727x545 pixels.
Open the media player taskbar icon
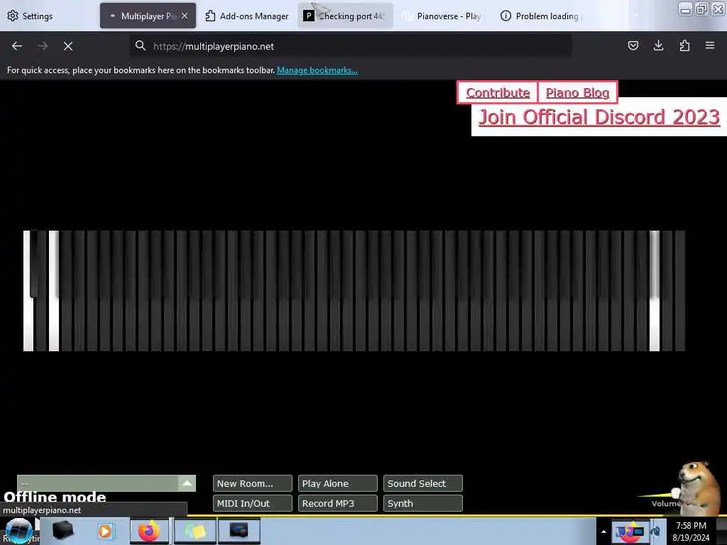105,531
